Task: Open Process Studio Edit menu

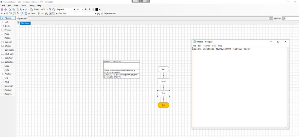Action: (10, 6)
